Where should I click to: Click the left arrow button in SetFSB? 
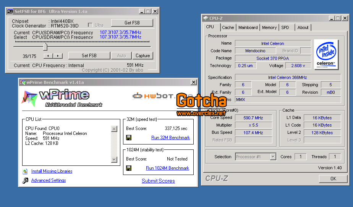point(48,56)
